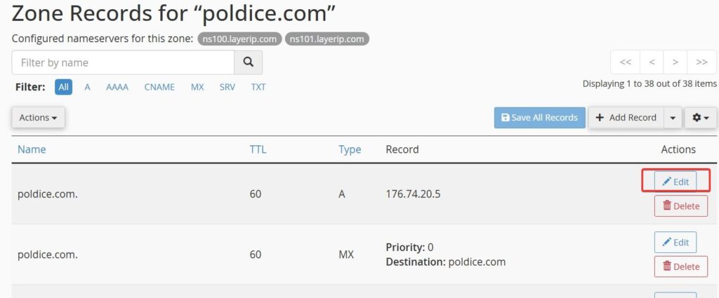Edit the poldice.com A record
The height and width of the screenshot is (298, 719).
(675, 182)
